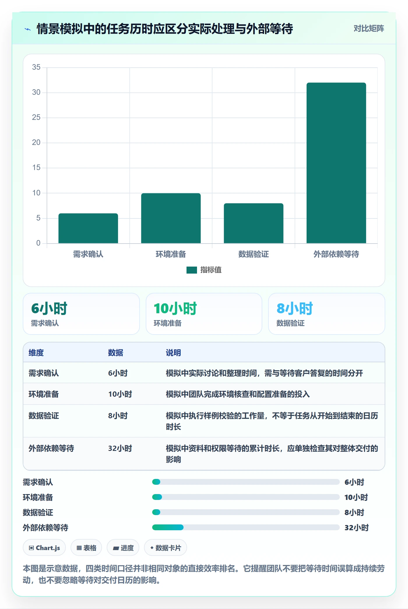This screenshot has height=609, width=408.
Task: Click the 环境准备 x-axis label
Action: tap(171, 254)
